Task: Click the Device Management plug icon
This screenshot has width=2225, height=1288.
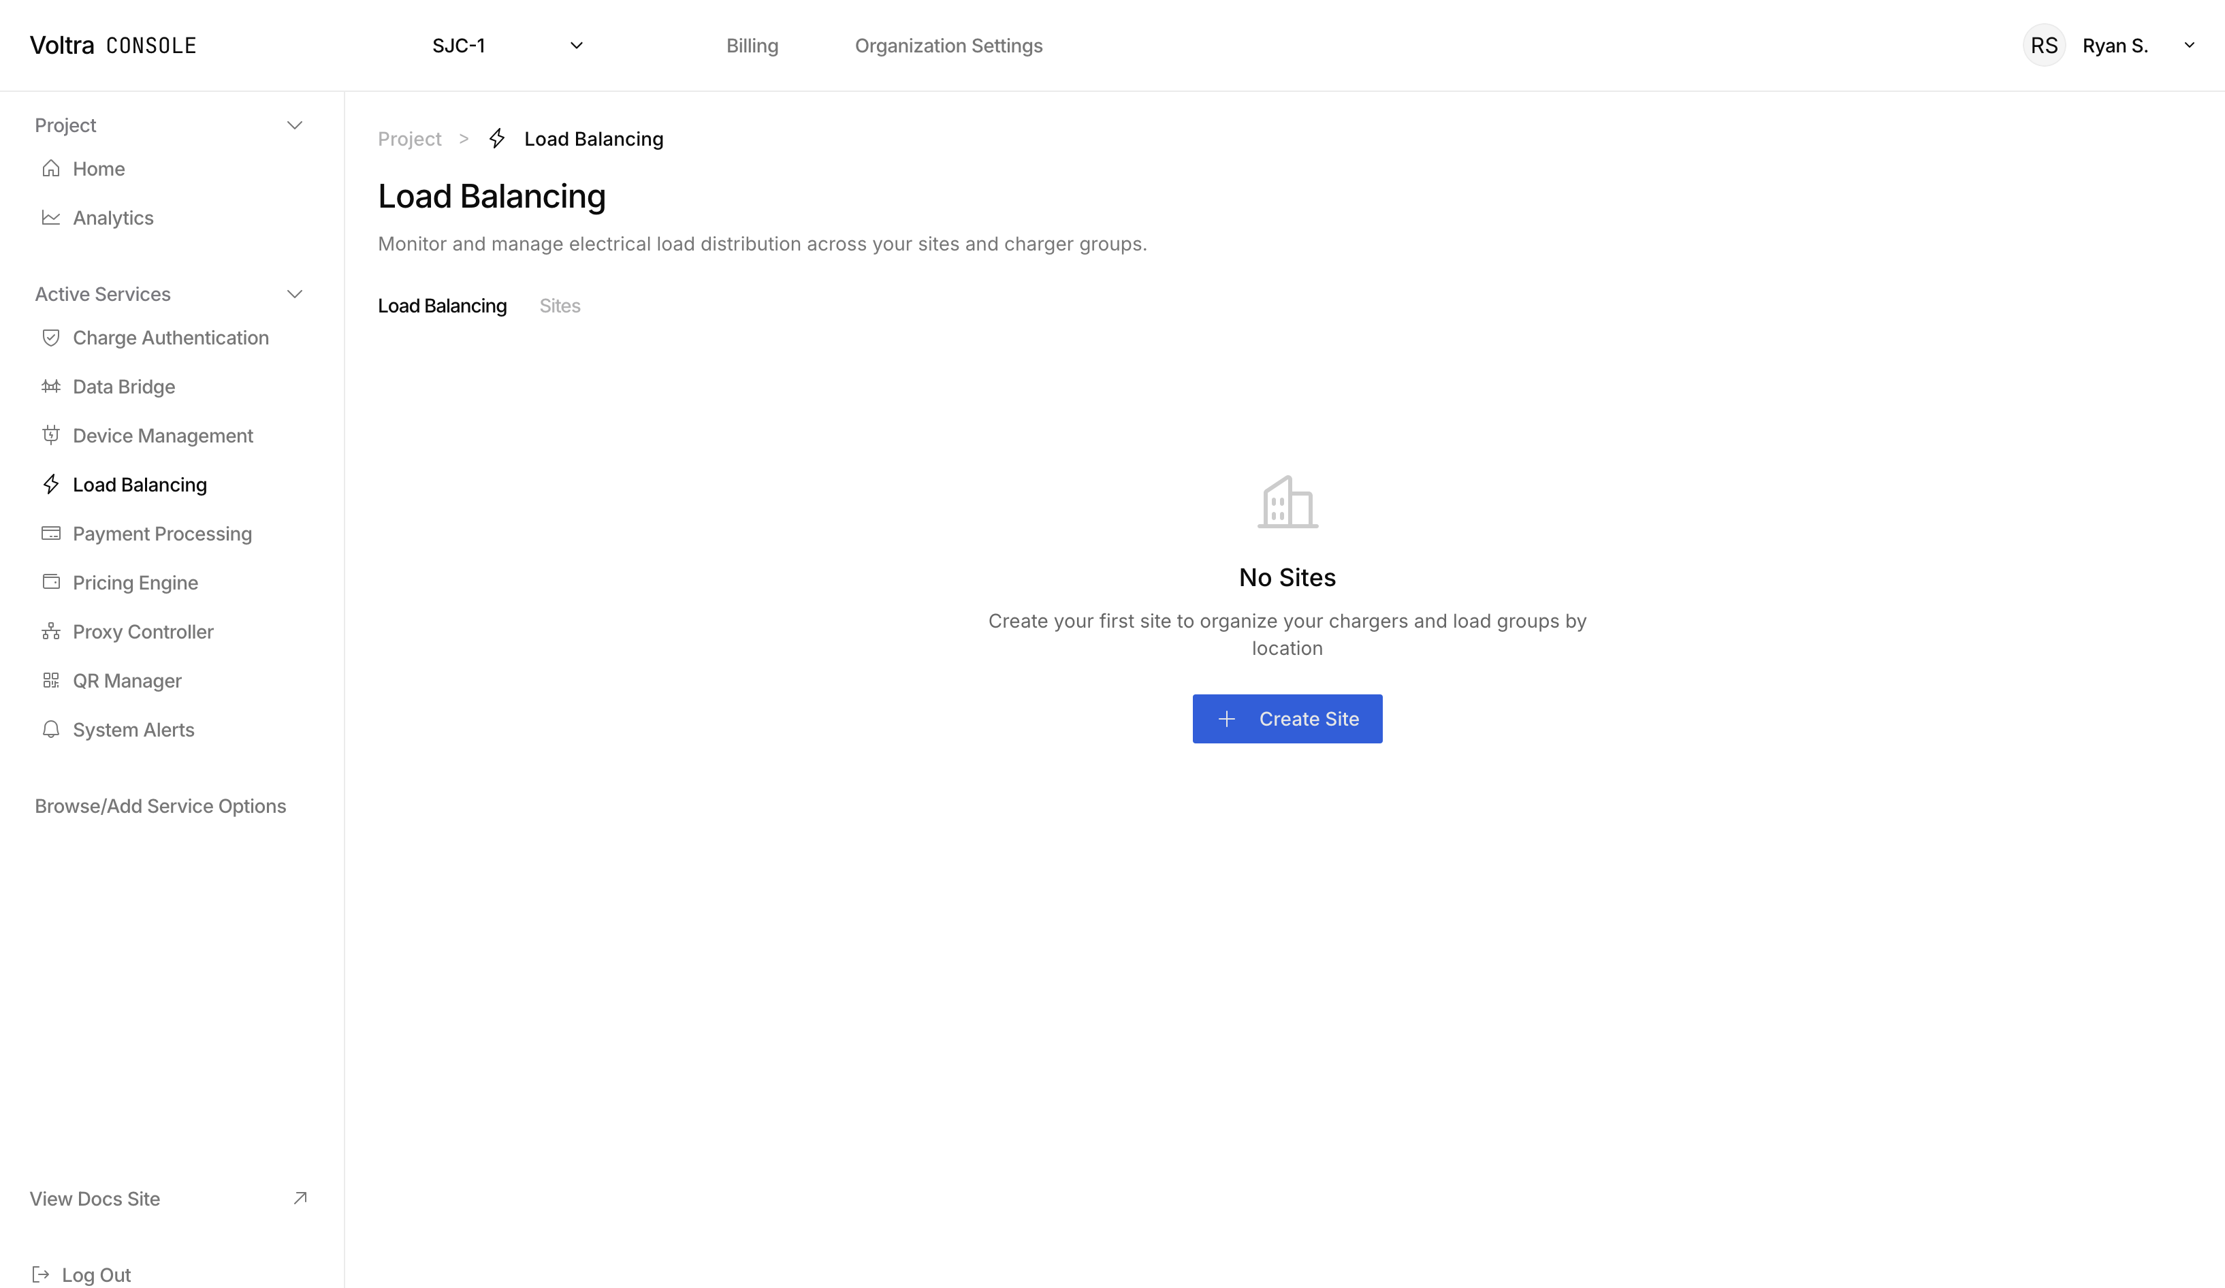Action: pyautogui.click(x=50, y=435)
